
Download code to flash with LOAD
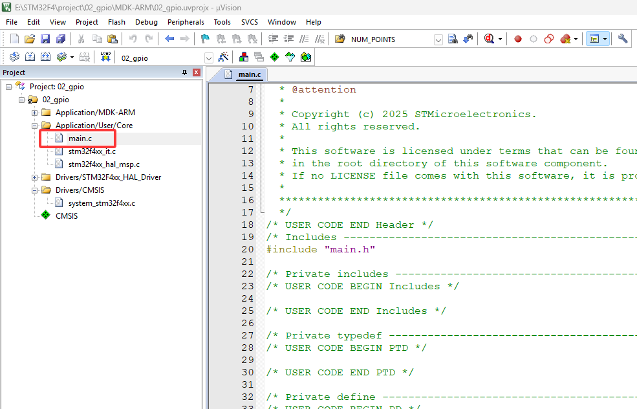[105, 57]
